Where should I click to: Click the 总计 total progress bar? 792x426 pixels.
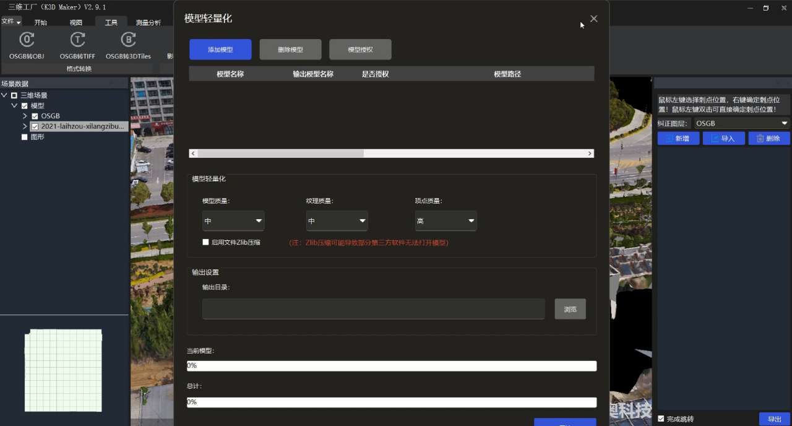point(391,402)
